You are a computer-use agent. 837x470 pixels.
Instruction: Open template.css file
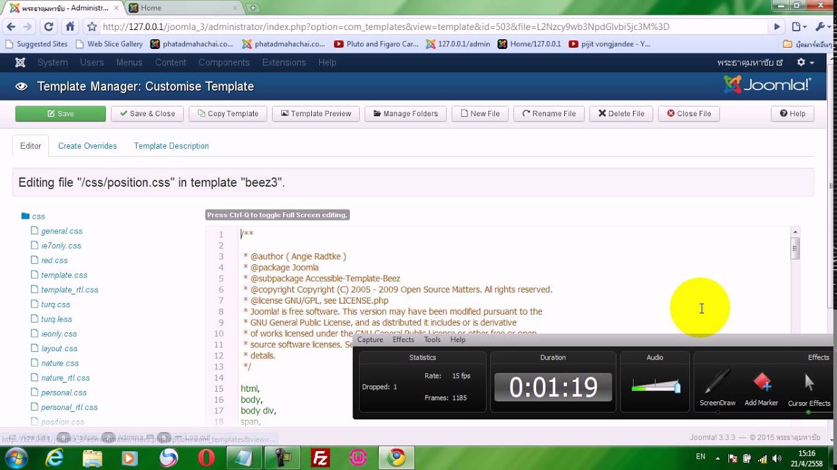(x=64, y=275)
